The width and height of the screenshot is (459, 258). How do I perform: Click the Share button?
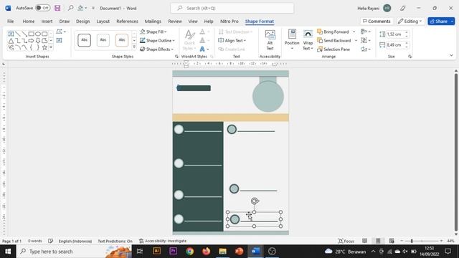438,21
